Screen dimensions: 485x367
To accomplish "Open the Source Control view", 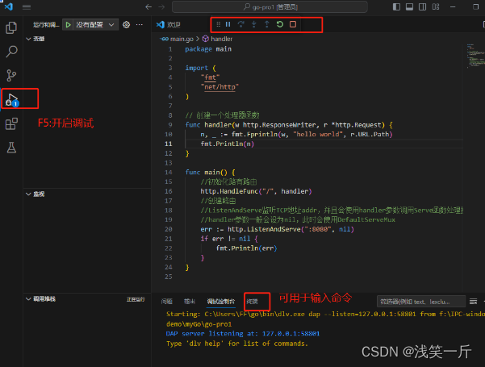I will tap(11, 76).
